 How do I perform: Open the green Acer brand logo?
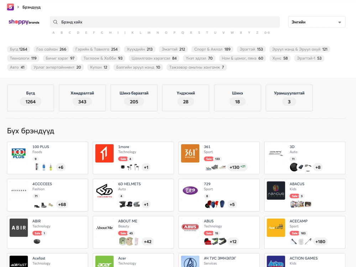click(104, 261)
